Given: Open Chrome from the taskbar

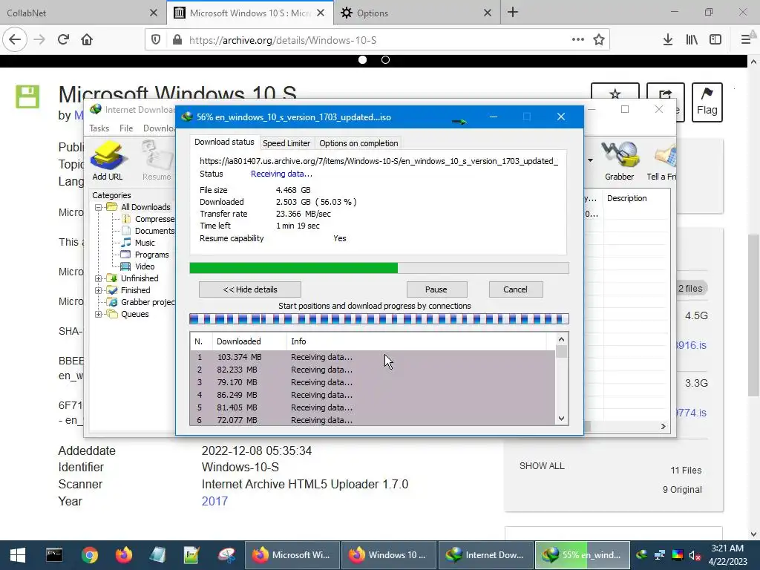Looking at the screenshot, I should coord(90,555).
